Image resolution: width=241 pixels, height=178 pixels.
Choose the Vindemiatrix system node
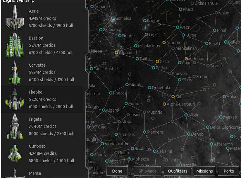click(102, 144)
